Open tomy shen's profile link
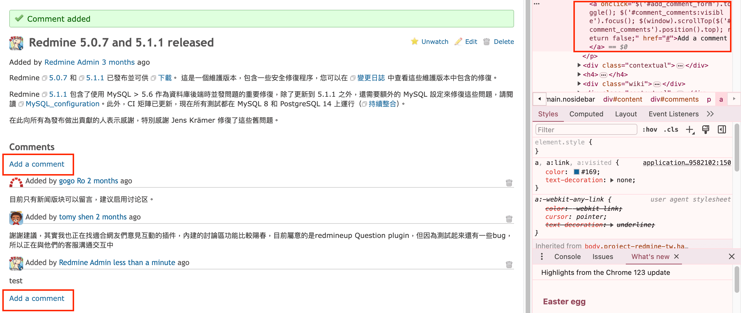Viewport: 741px width, 313px height. pyautogui.click(x=76, y=217)
